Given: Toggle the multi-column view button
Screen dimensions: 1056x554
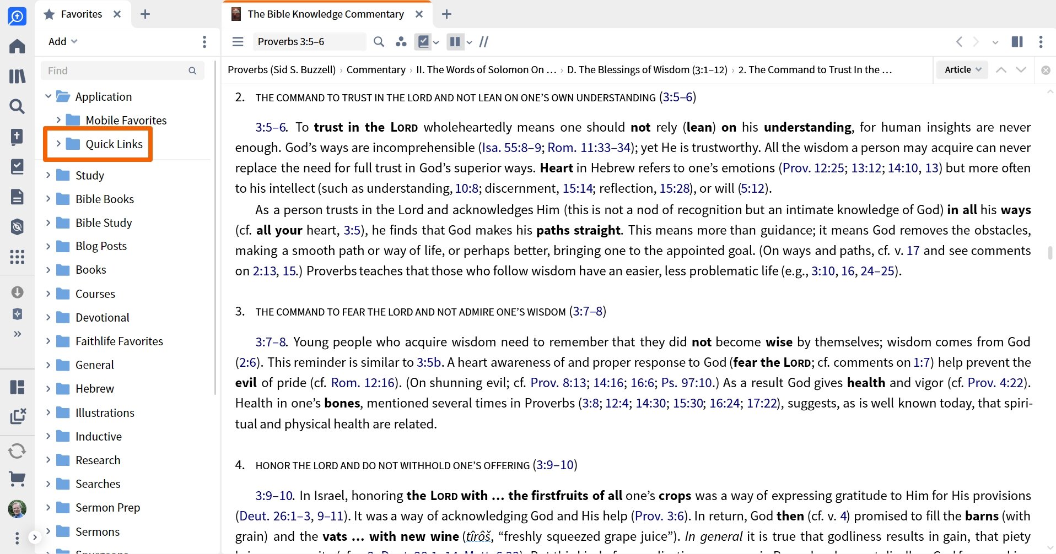Looking at the screenshot, I should pos(455,42).
